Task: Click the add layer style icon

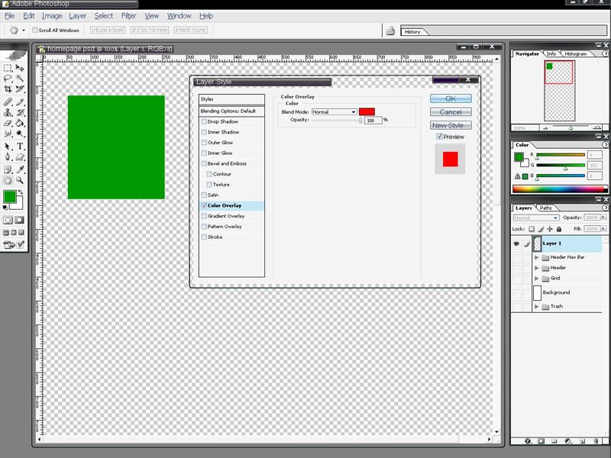Action: 528,441
